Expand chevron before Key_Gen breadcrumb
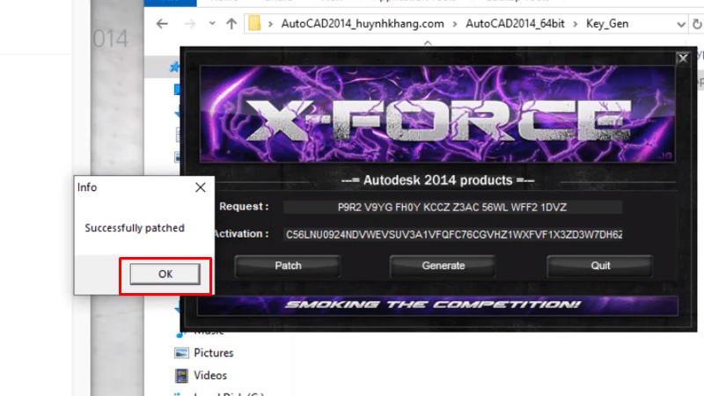 575,24
